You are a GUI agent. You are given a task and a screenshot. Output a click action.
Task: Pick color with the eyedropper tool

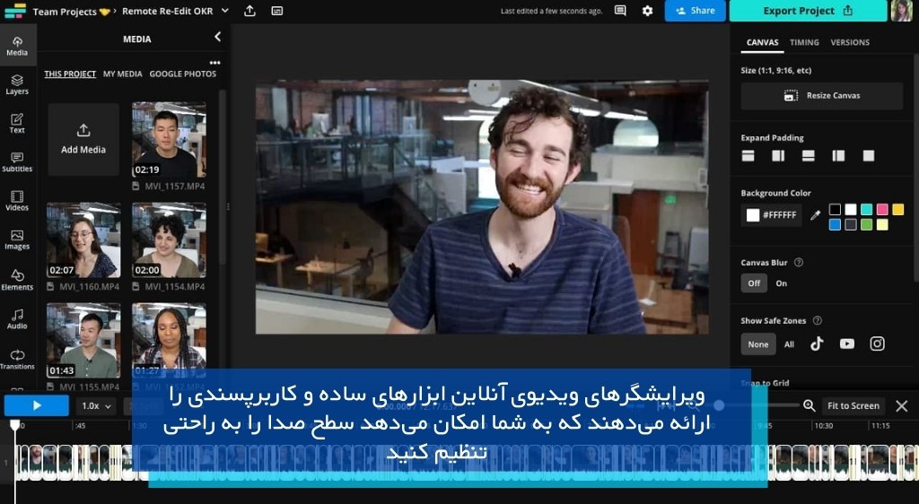(x=815, y=215)
